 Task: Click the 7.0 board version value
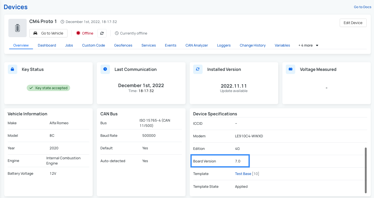tap(238, 161)
